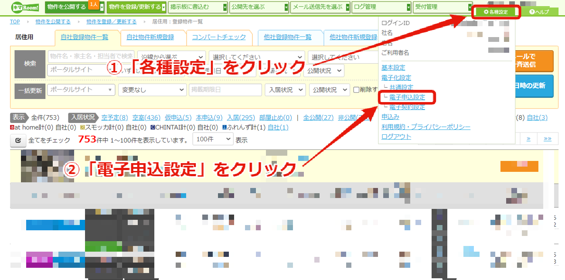
Task: Switch to the コンバートチェック tab
Action: 218,38
